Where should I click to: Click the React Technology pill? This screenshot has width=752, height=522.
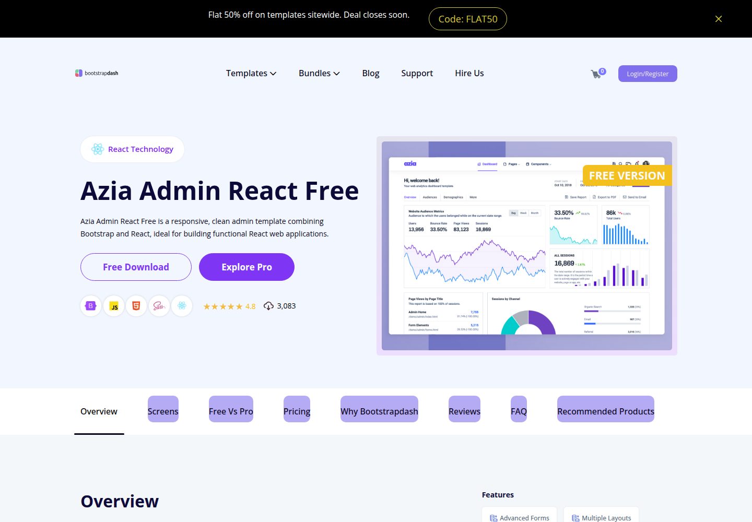point(132,149)
